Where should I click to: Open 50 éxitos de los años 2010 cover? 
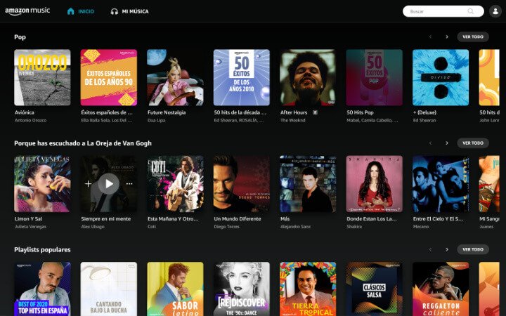pos(241,77)
